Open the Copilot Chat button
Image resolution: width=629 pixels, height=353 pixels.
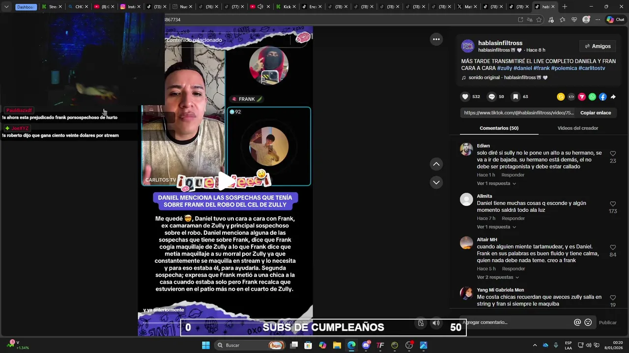615,20
